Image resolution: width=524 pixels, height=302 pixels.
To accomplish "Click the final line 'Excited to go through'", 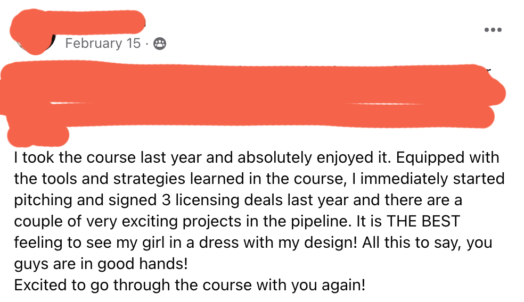I will coord(190,286).
